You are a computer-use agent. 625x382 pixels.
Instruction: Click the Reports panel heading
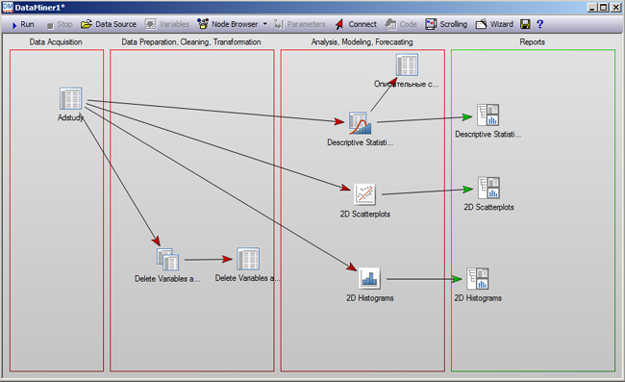point(532,42)
